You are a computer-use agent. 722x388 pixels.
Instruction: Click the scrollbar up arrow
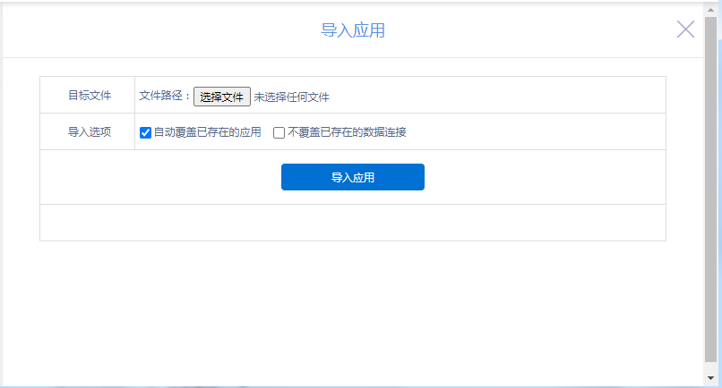tap(711, 6)
